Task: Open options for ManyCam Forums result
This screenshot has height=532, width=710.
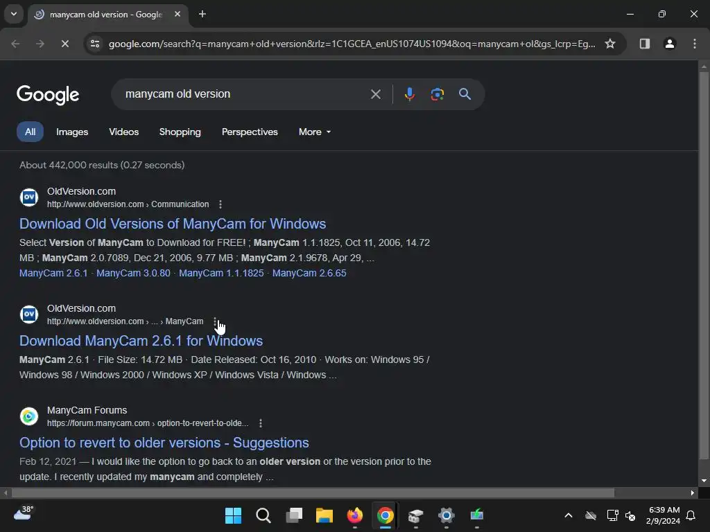Action: (261, 423)
